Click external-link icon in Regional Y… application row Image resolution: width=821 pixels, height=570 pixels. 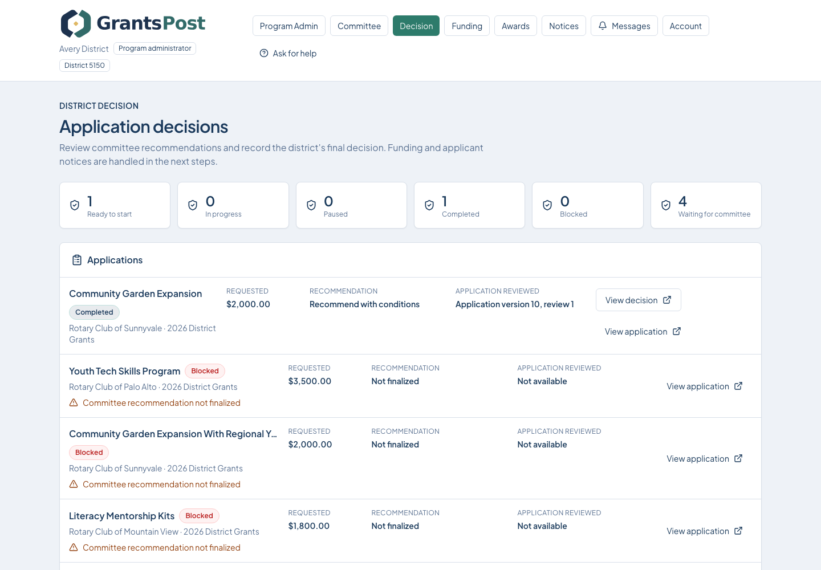point(738,458)
